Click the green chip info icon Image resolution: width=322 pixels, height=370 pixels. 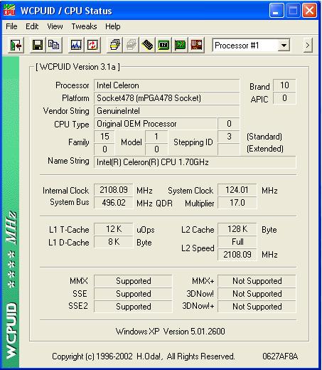163,45
